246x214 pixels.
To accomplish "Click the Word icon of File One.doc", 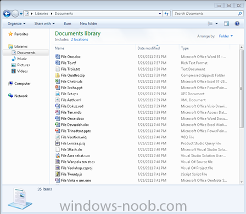I will coord(58,56).
